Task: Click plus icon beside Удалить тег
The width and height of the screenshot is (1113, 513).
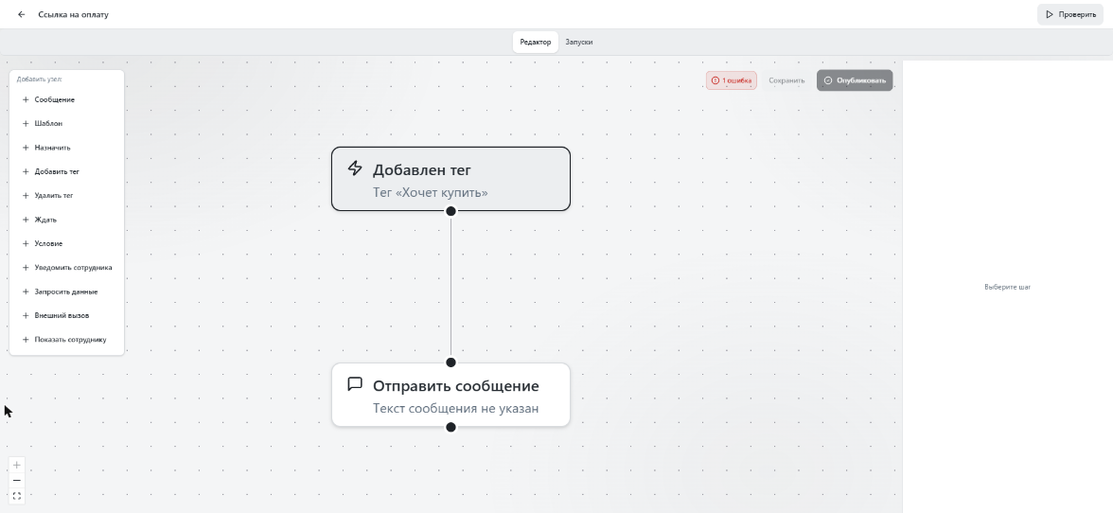Action: [x=26, y=195]
